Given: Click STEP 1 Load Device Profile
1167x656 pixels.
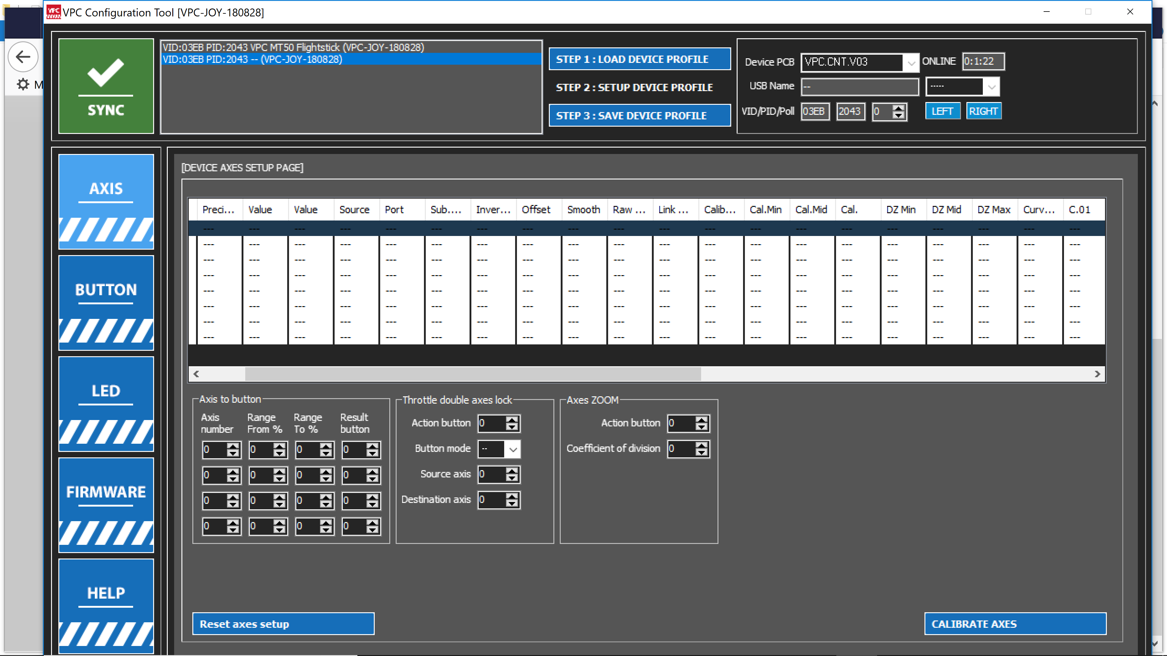Looking at the screenshot, I should coord(639,59).
